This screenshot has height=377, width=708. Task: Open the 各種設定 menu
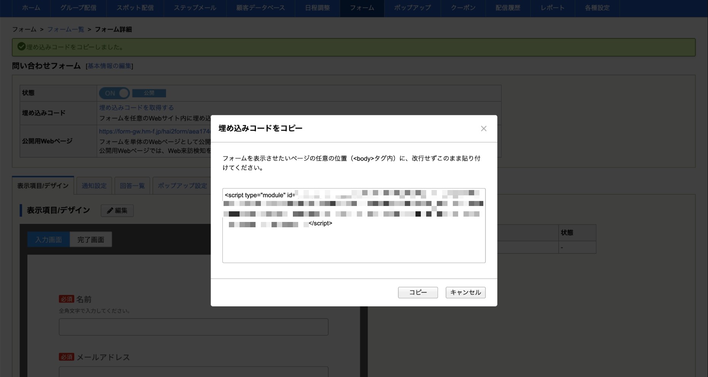597,8
